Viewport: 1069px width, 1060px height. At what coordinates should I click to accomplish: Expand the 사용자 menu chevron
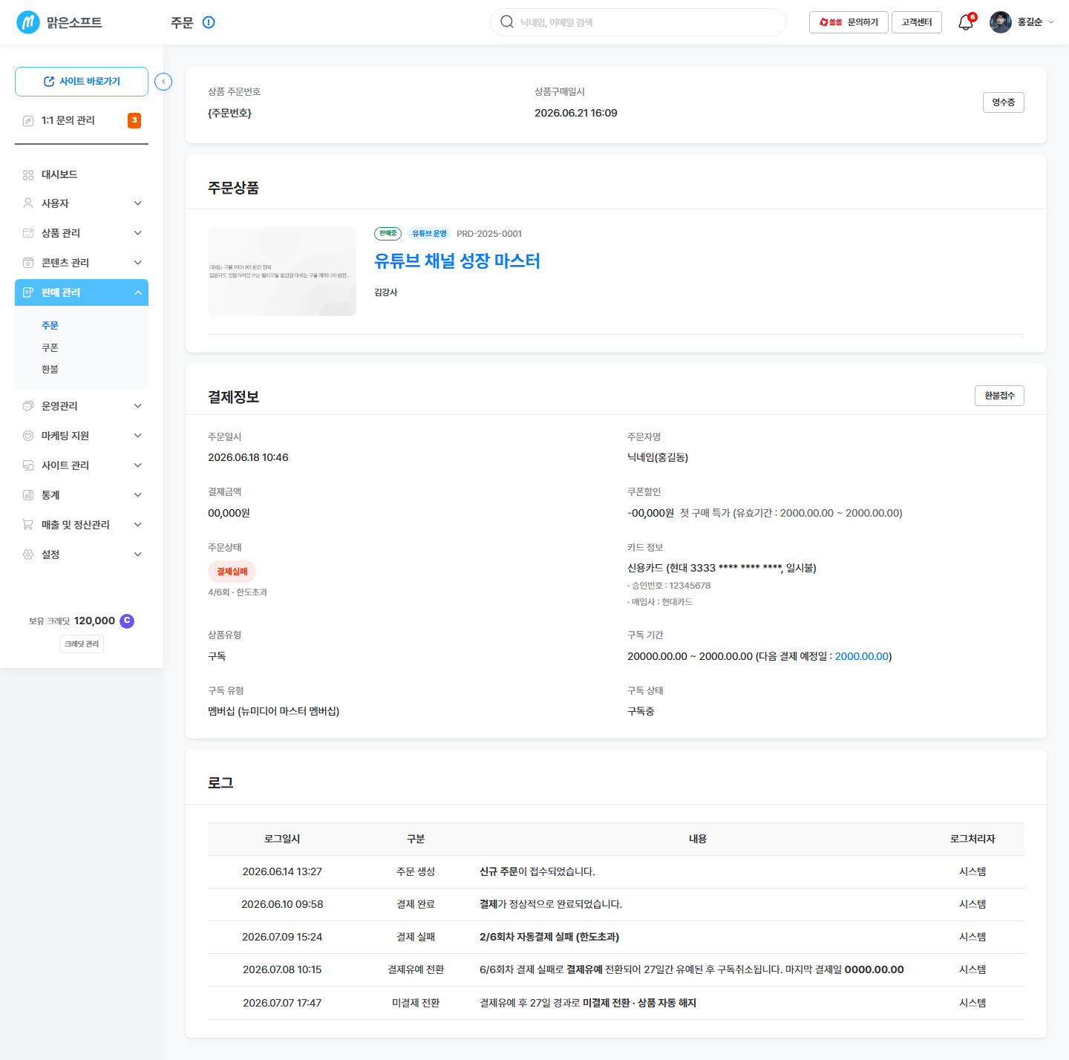pos(138,203)
